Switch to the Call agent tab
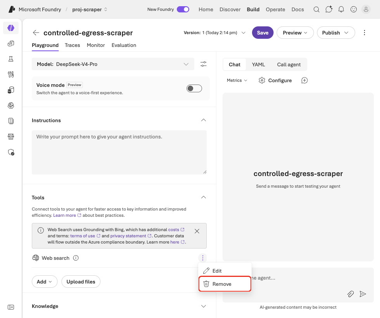380x318 pixels. point(288,64)
